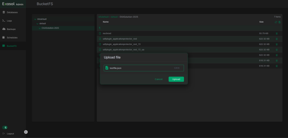Open the nschroot file row
This screenshot has height=138, width=288.
click(x=190, y=33)
